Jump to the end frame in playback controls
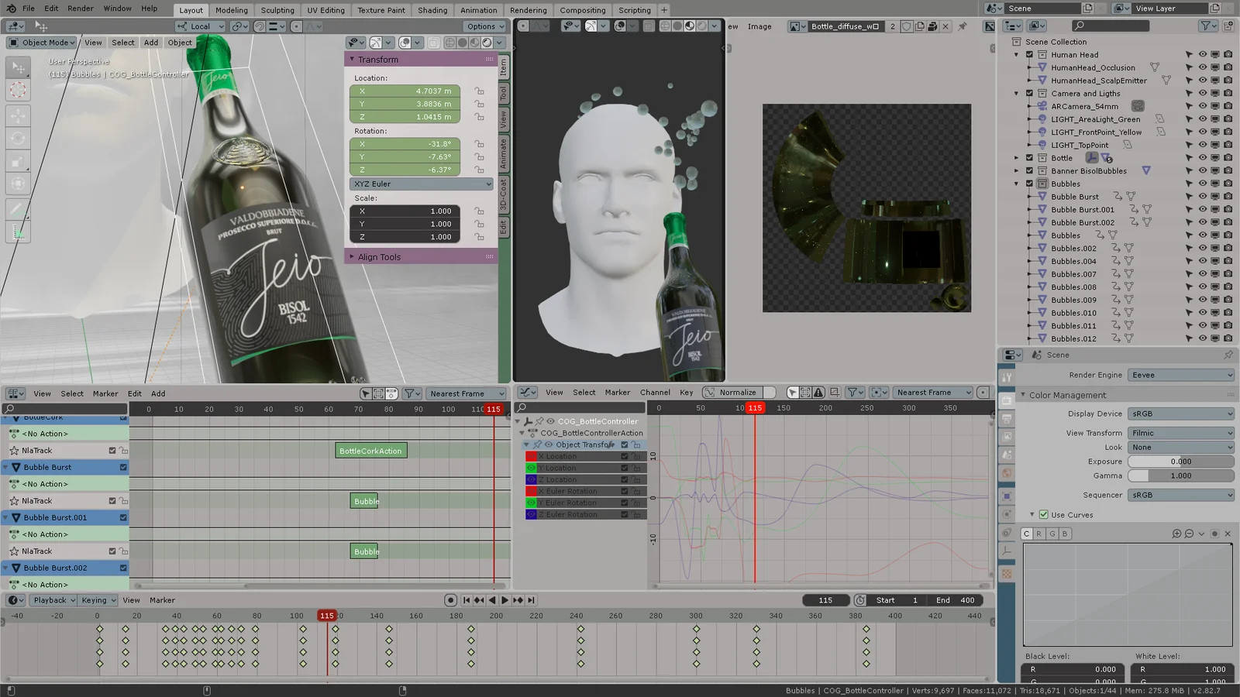The width and height of the screenshot is (1240, 697). coord(531,600)
